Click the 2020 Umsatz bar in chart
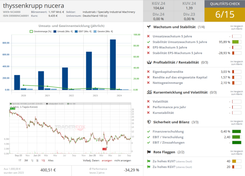Image resolution: width=245 pixels, height=176 pixels. tap(17, 82)
